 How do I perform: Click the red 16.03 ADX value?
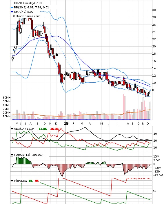tap(54, 129)
